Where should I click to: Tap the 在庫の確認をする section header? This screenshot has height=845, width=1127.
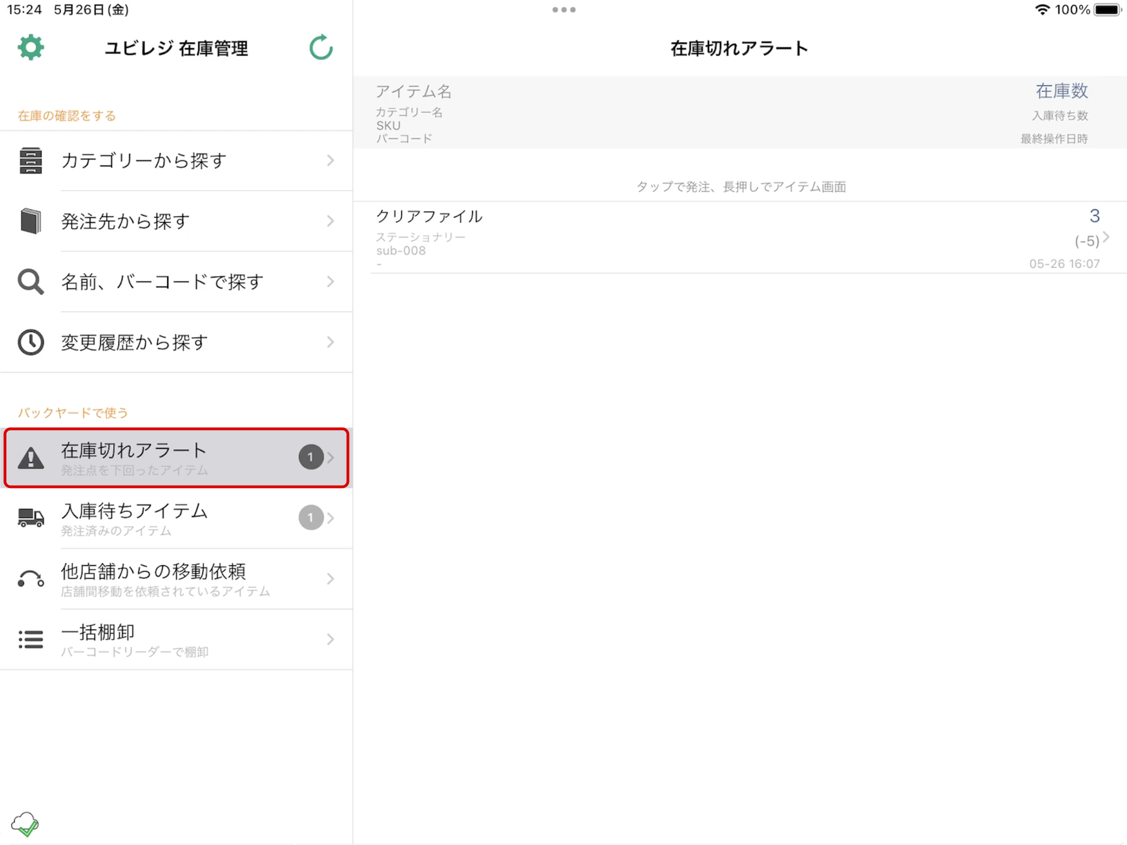click(x=67, y=115)
